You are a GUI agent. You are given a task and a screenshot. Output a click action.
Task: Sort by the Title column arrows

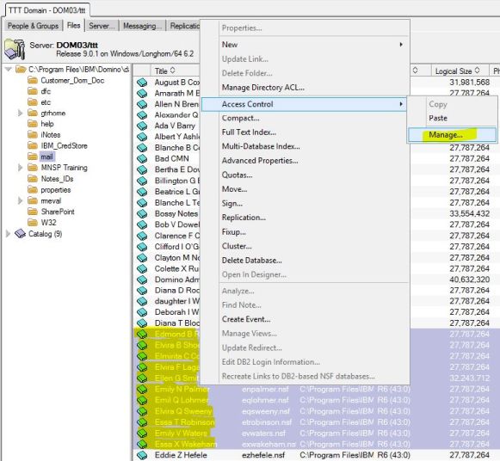172,71
